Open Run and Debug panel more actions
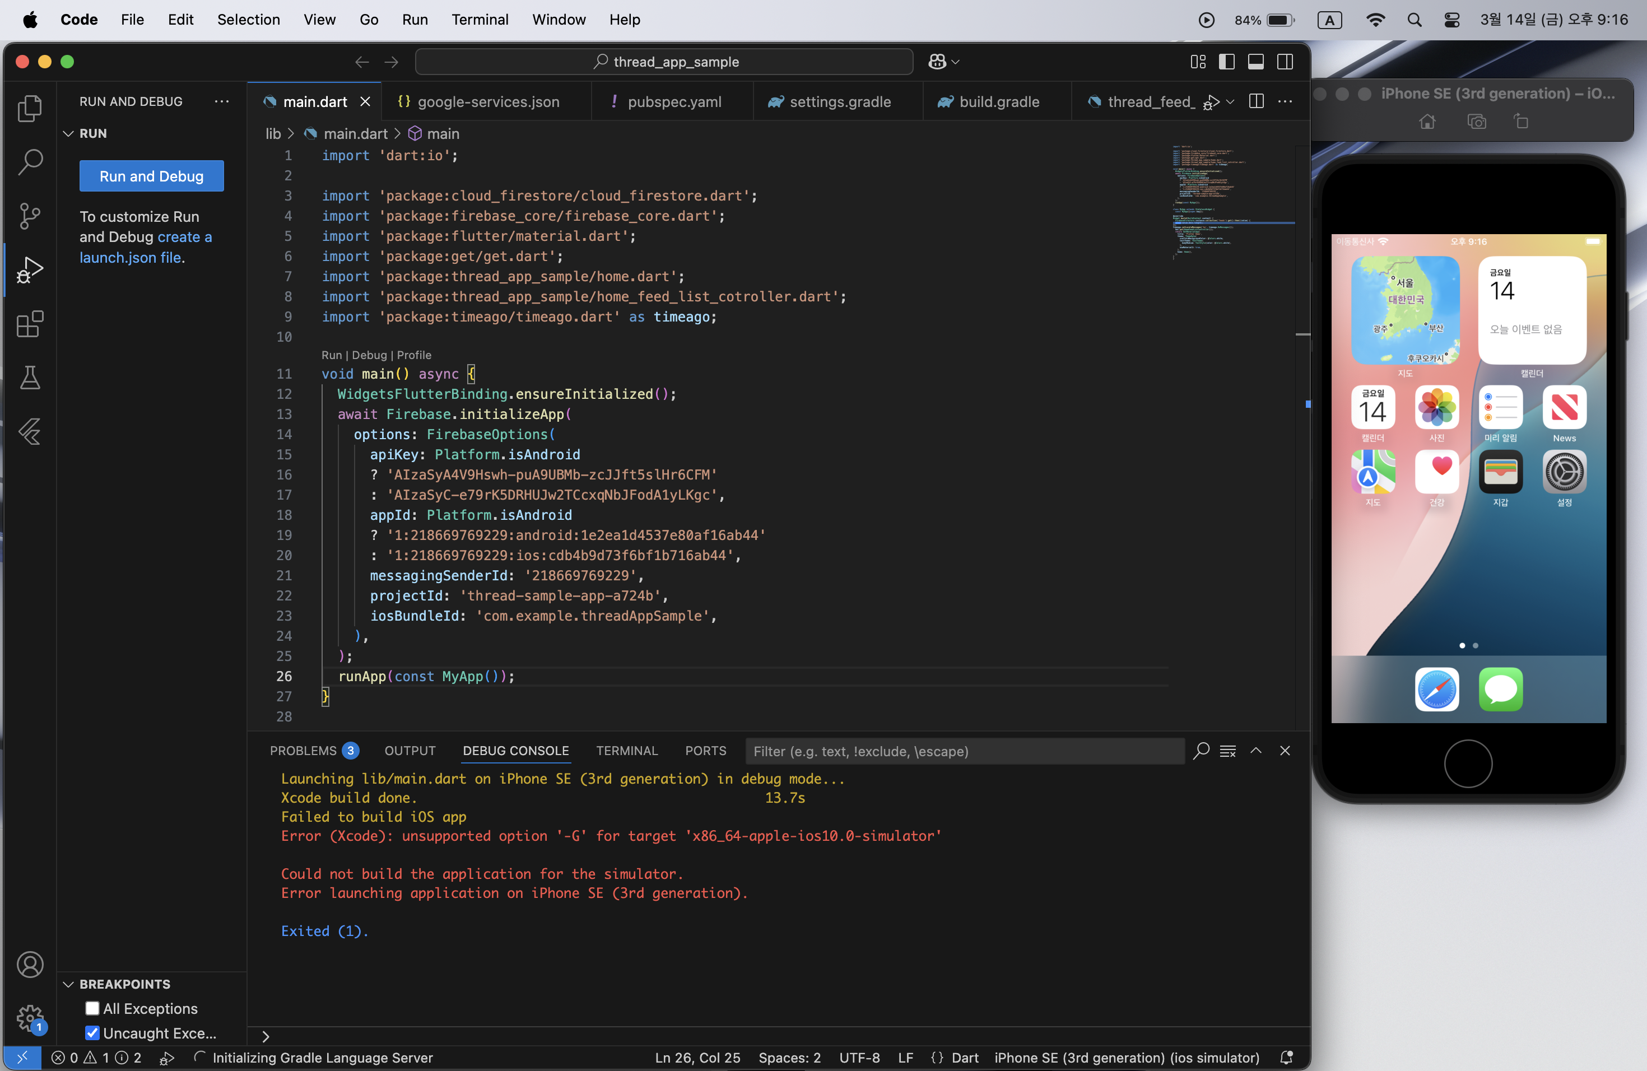The height and width of the screenshot is (1071, 1647). click(221, 101)
